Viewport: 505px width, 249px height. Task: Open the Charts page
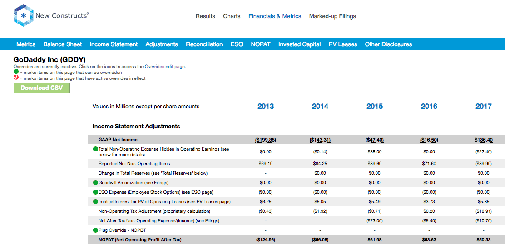tap(232, 16)
